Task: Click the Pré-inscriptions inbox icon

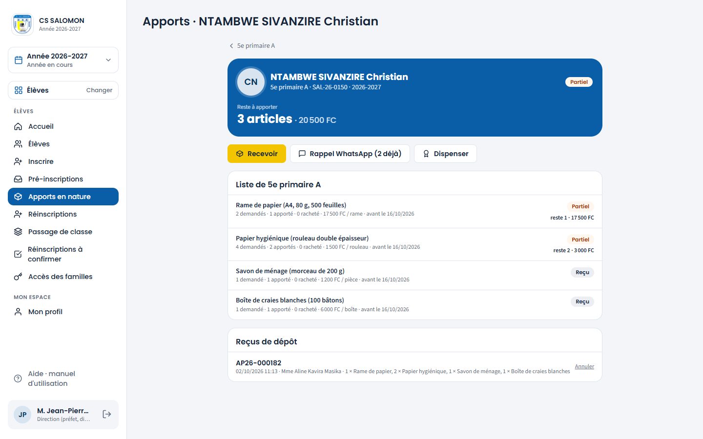Action: pos(18,179)
